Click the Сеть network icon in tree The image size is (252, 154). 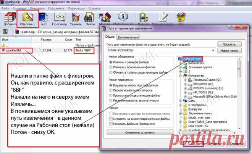point(185,101)
